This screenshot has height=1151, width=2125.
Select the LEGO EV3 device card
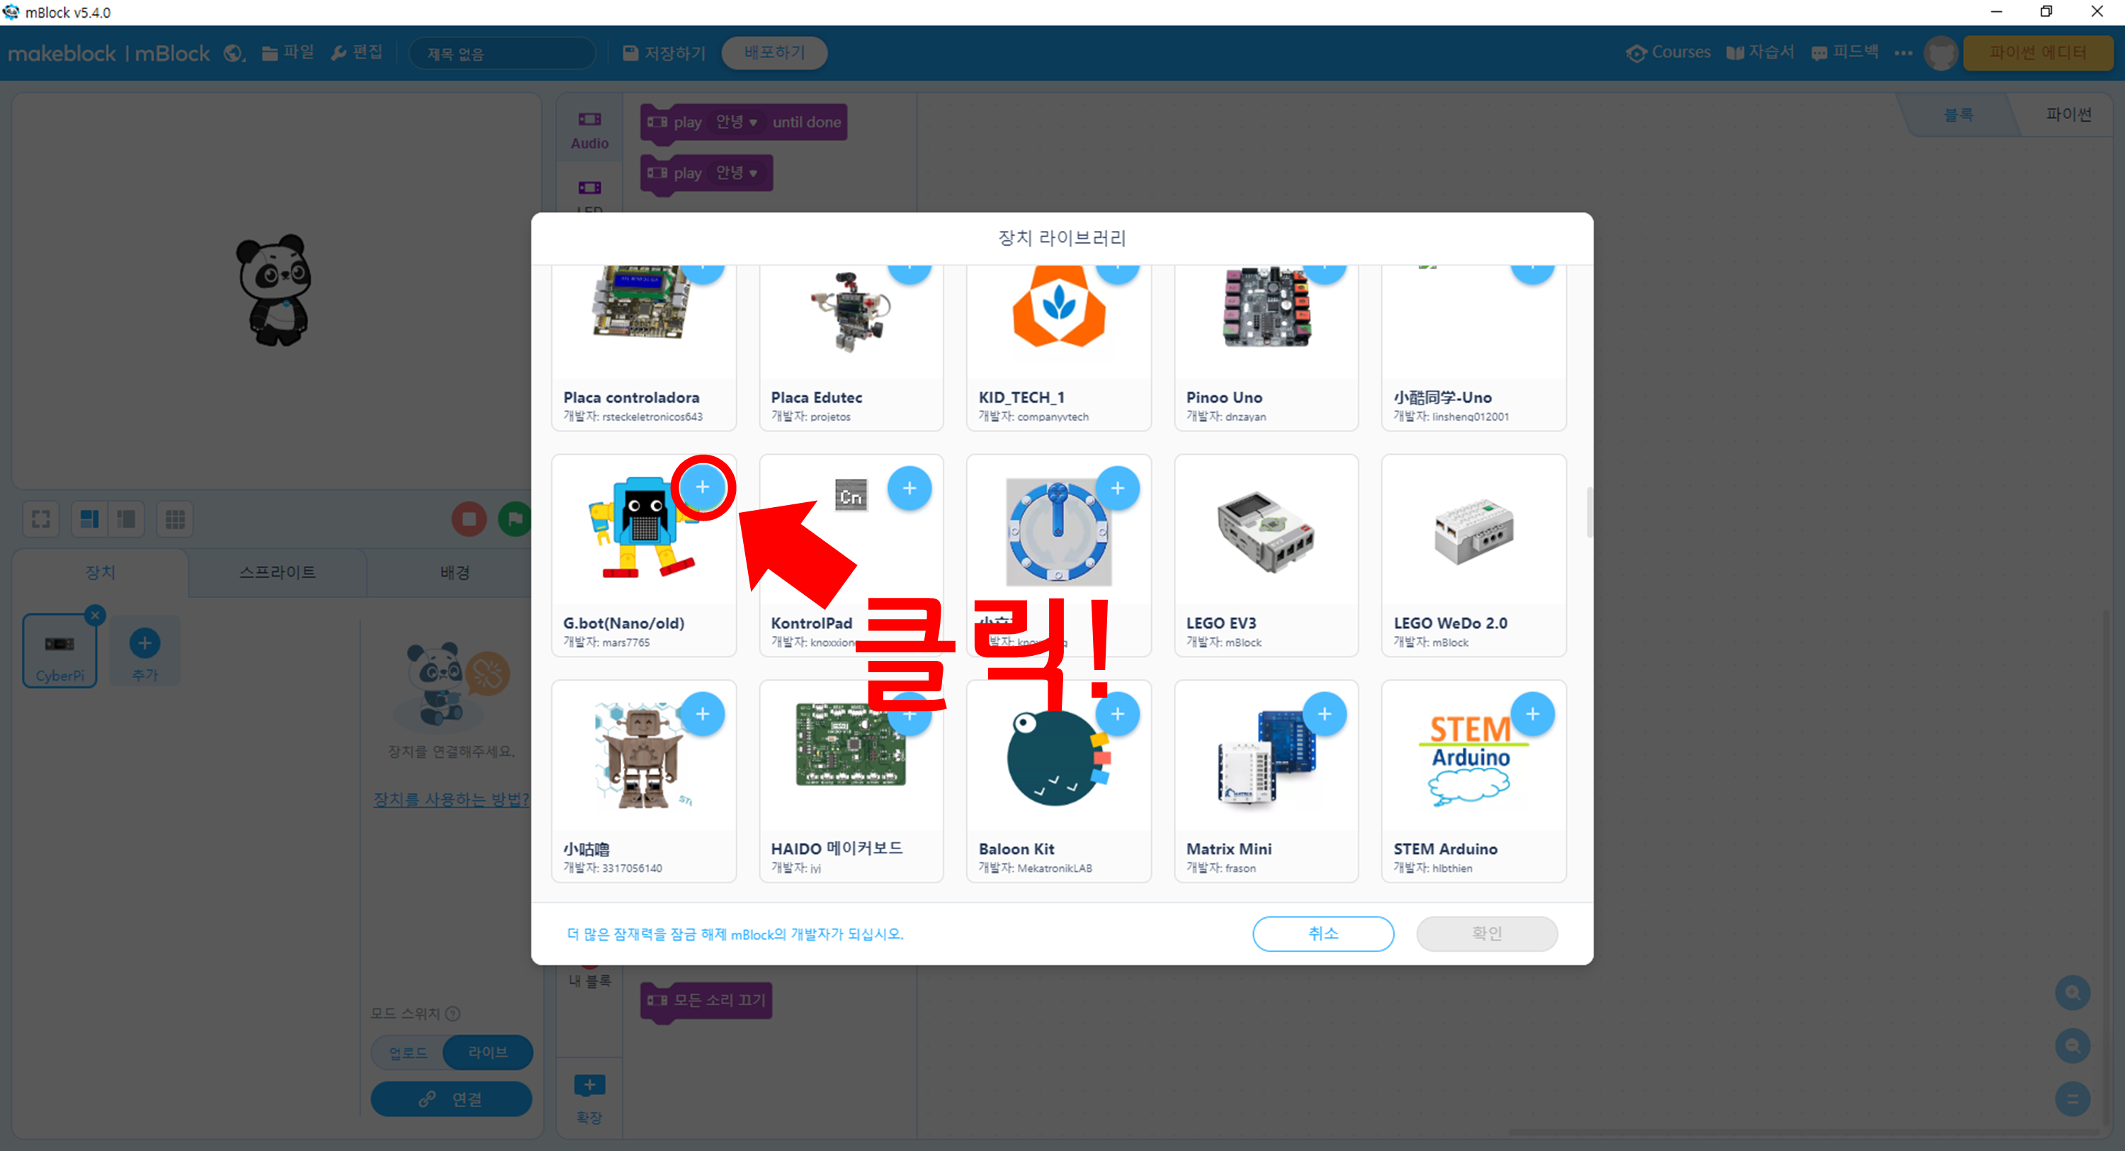[1265, 555]
